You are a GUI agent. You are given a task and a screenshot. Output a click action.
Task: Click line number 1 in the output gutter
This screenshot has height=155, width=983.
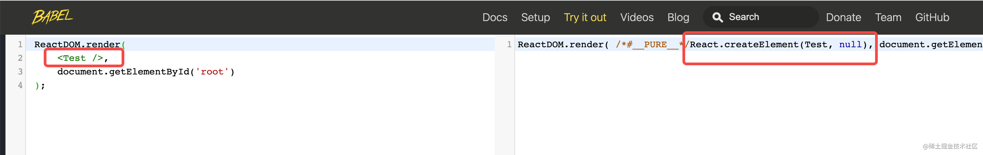point(509,45)
